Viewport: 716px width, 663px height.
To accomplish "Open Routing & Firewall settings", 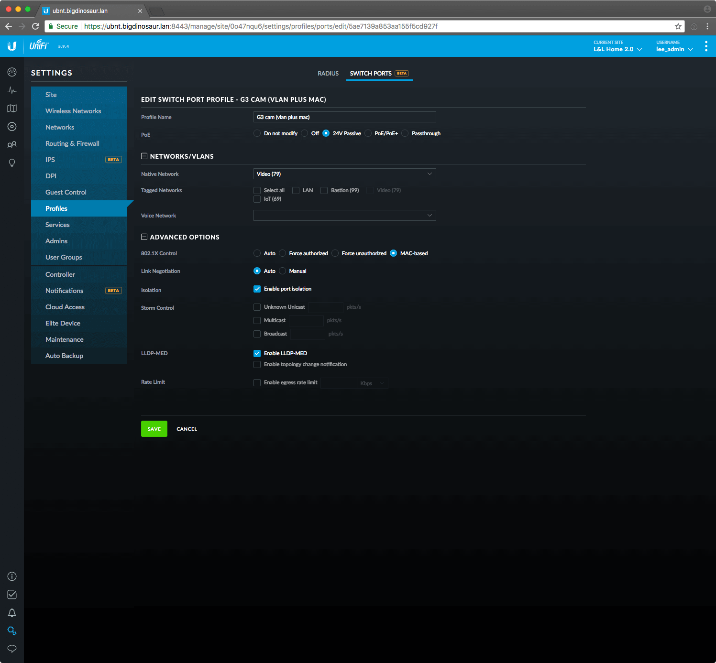I will coord(72,143).
